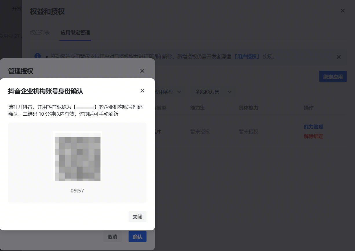Click the 具体能力 column header
Image resolution: width=355 pixels, height=251 pixels.
[248, 108]
